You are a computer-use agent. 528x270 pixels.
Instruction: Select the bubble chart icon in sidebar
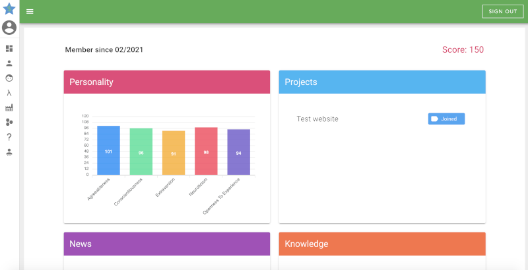[x=9, y=122]
